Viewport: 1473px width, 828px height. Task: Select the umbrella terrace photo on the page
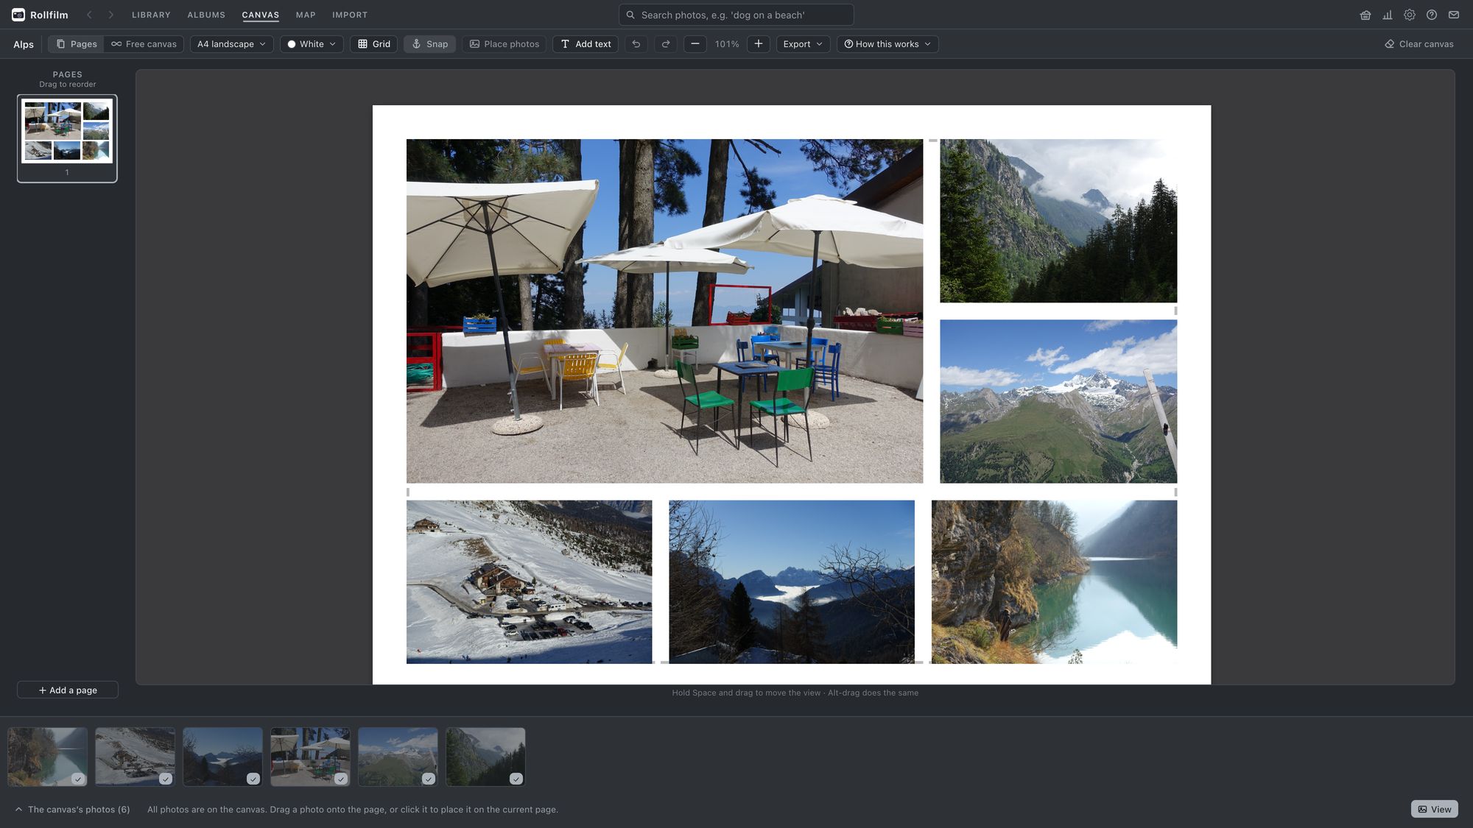pos(664,311)
